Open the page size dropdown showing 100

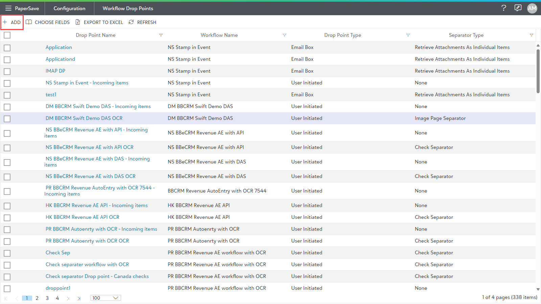click(x=105, y=298)
